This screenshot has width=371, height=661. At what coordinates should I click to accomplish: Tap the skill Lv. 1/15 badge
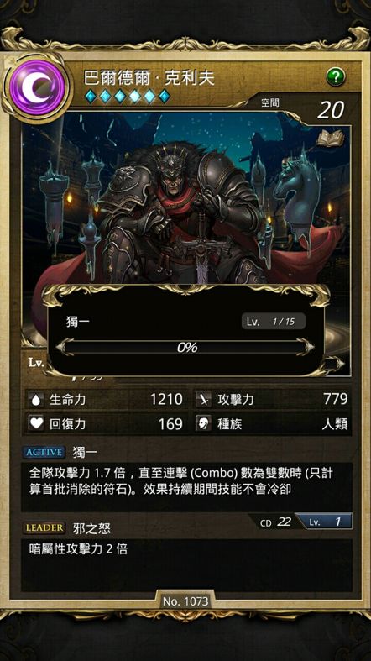pos(274,322)
